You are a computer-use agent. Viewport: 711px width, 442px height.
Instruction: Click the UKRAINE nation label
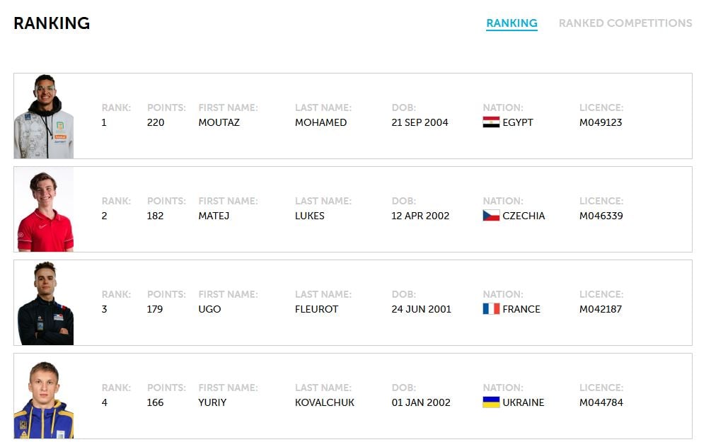(523, 402)
